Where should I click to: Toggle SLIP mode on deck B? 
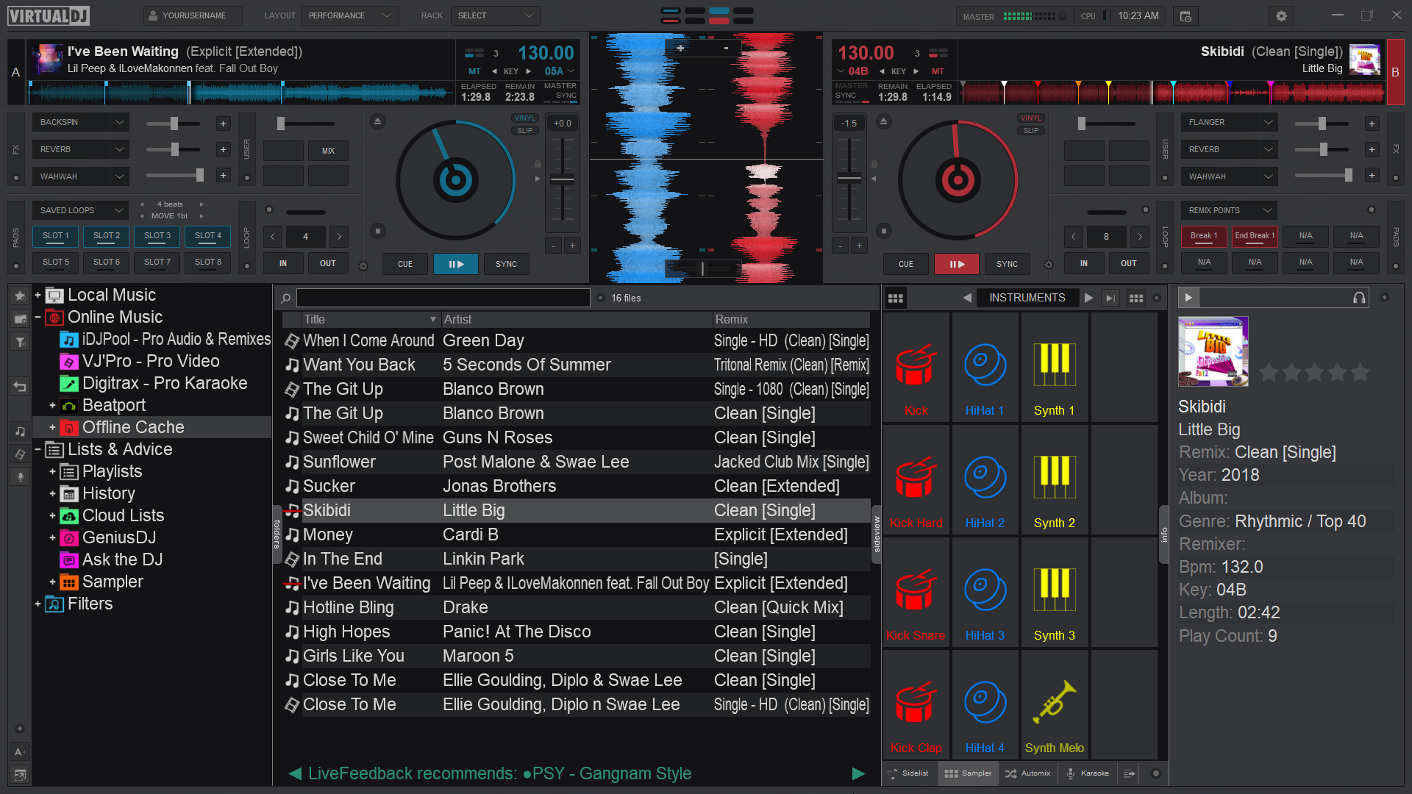point(1030,131)
